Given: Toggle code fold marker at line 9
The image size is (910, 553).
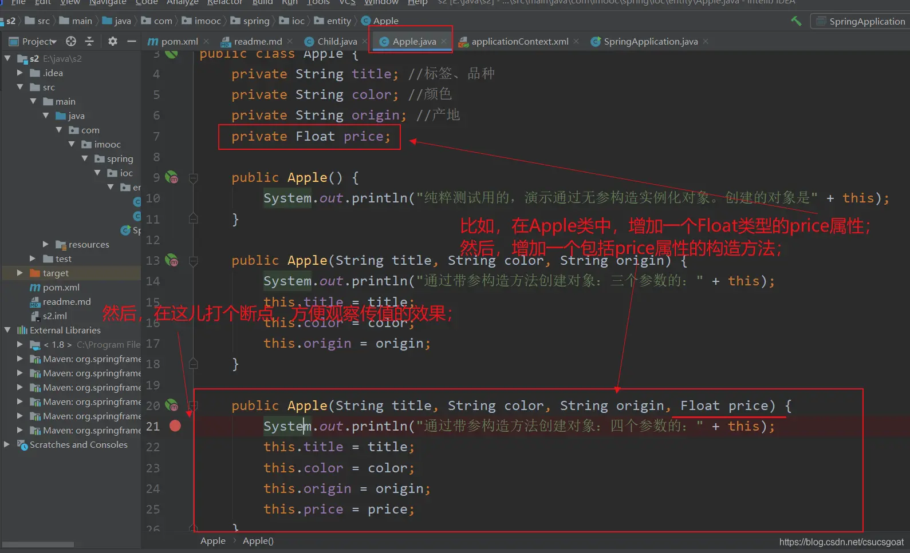Looking at the screenshot, I should tap(194, 178).
